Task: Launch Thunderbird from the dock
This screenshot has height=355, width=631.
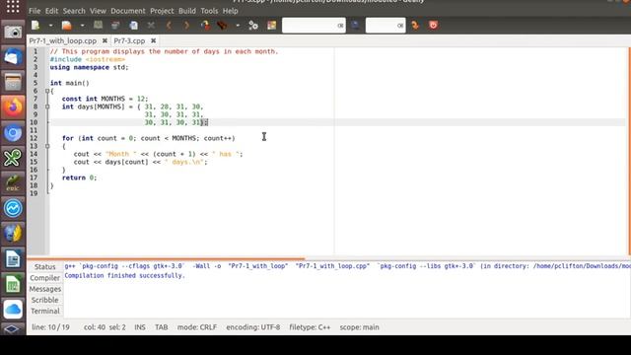Action: [x=13, y=57]
